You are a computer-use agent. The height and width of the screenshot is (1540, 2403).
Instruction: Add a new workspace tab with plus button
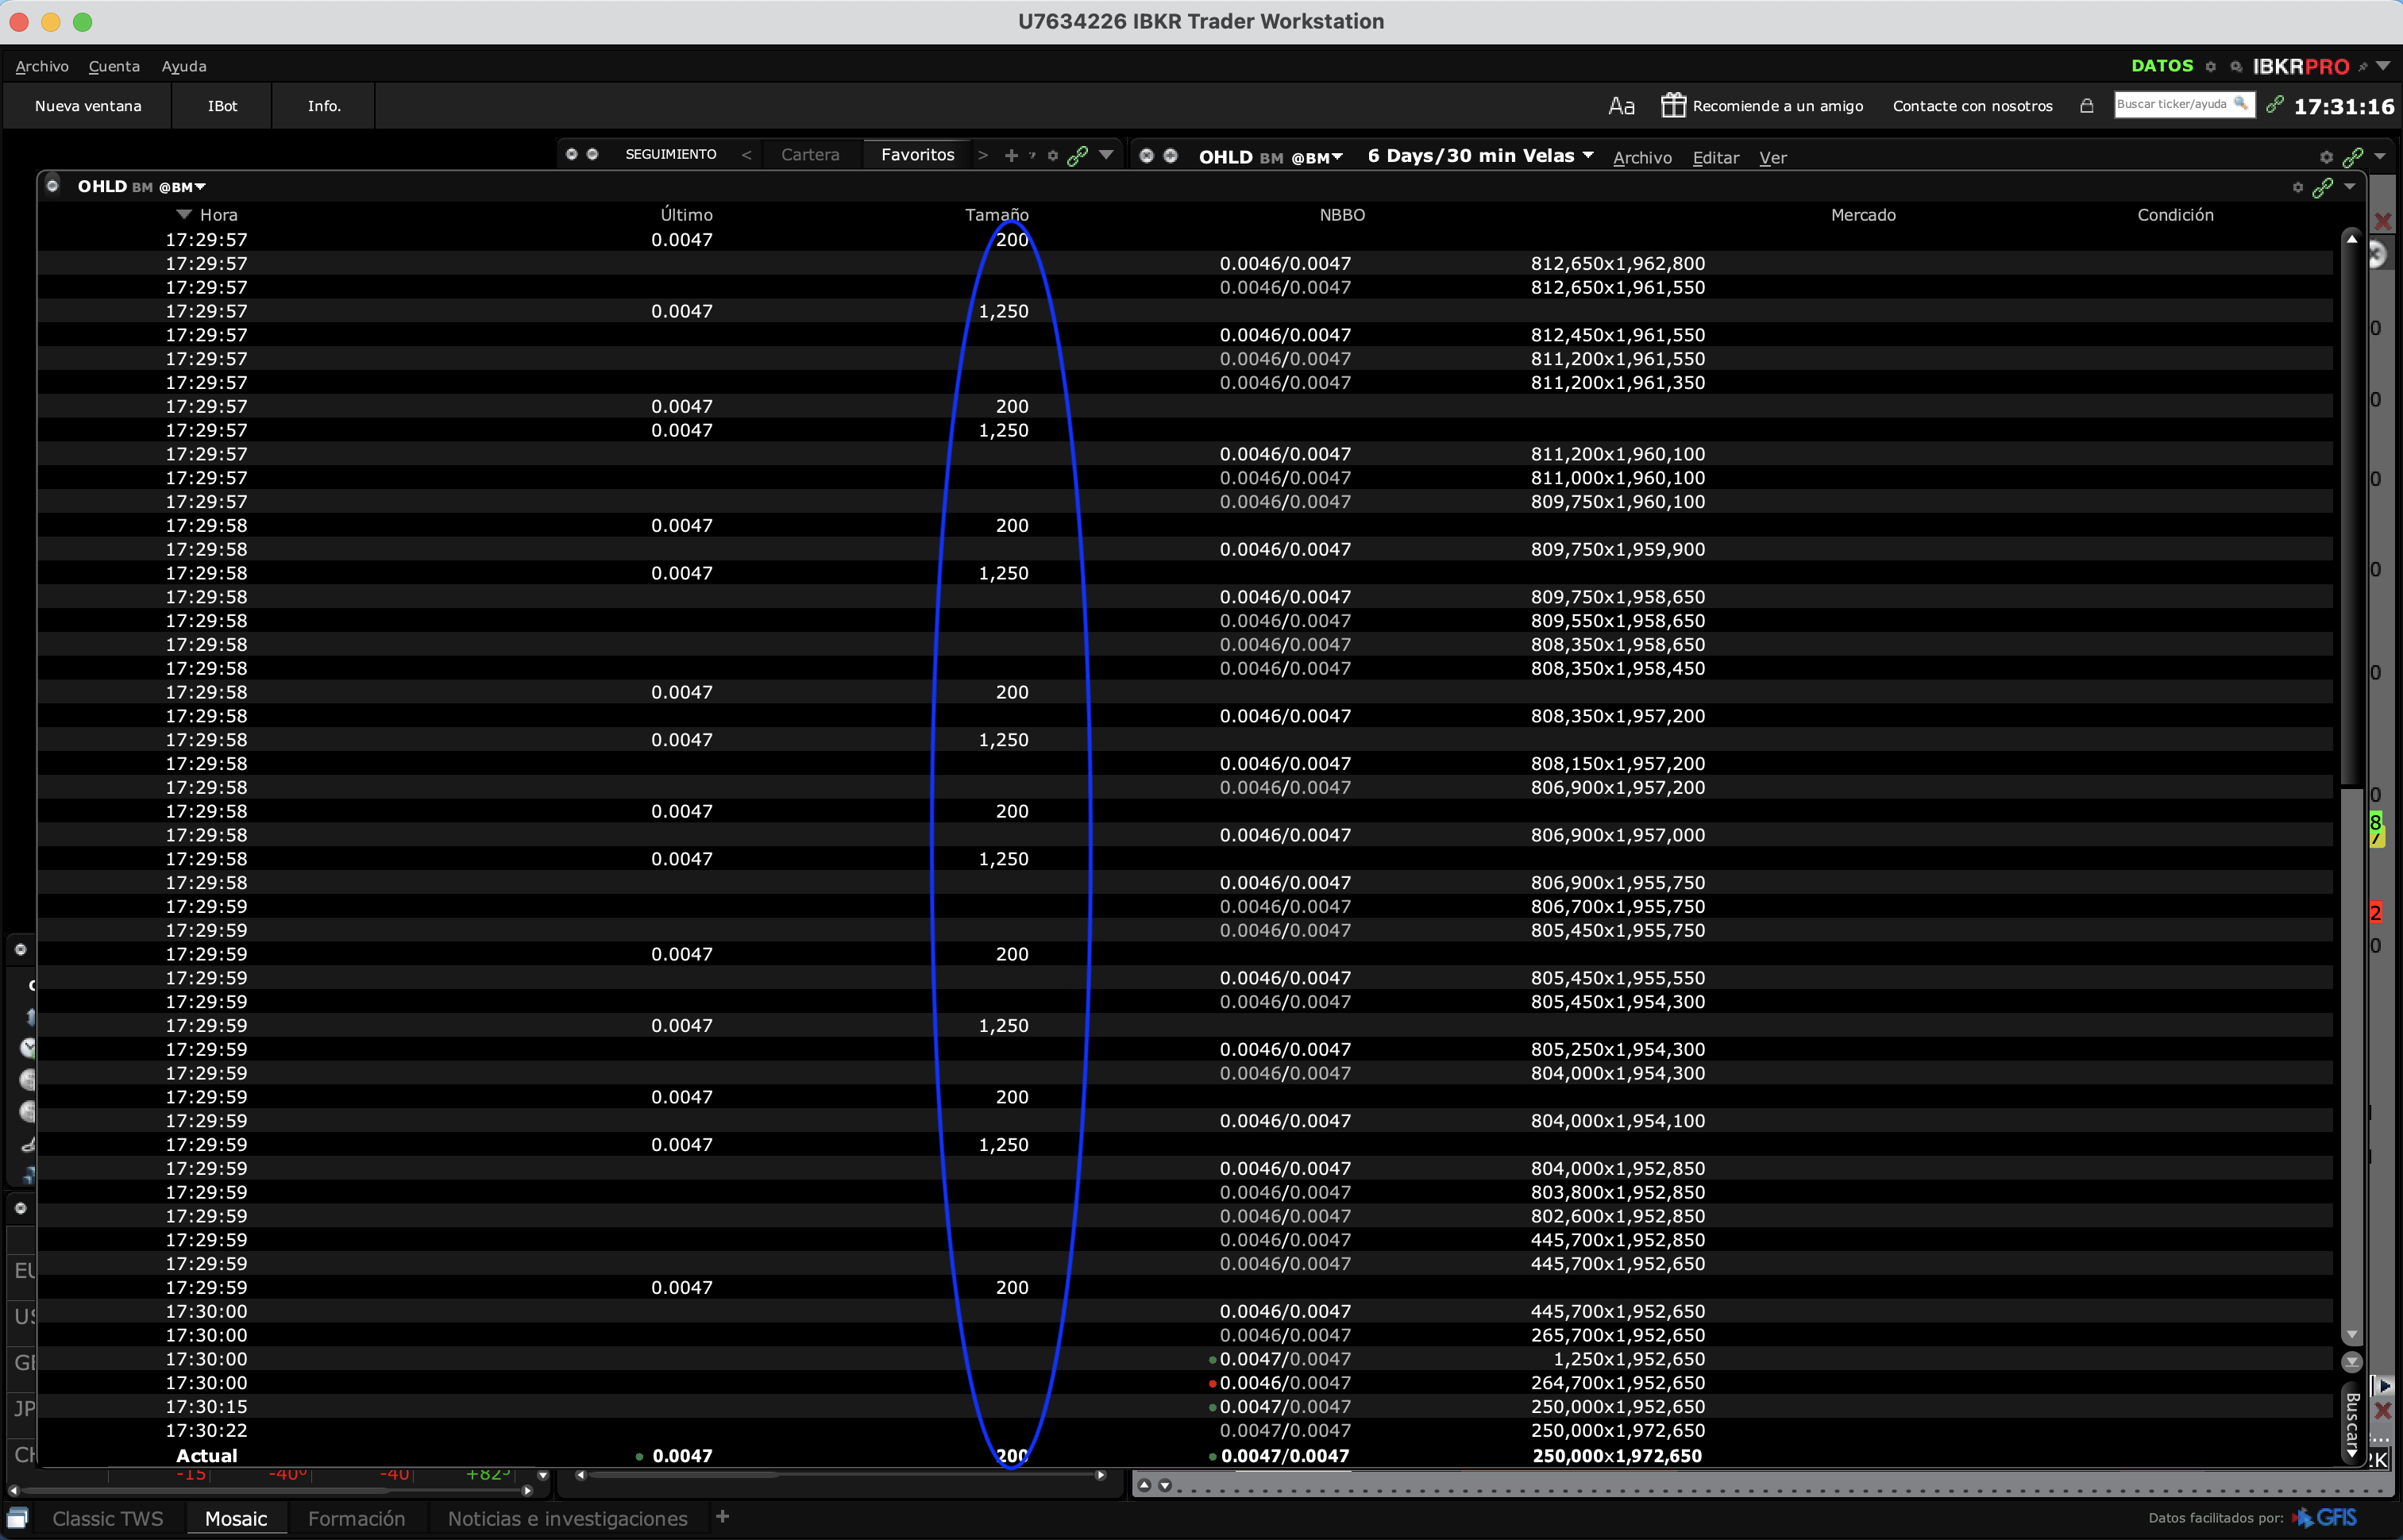tap(723, 1517)
